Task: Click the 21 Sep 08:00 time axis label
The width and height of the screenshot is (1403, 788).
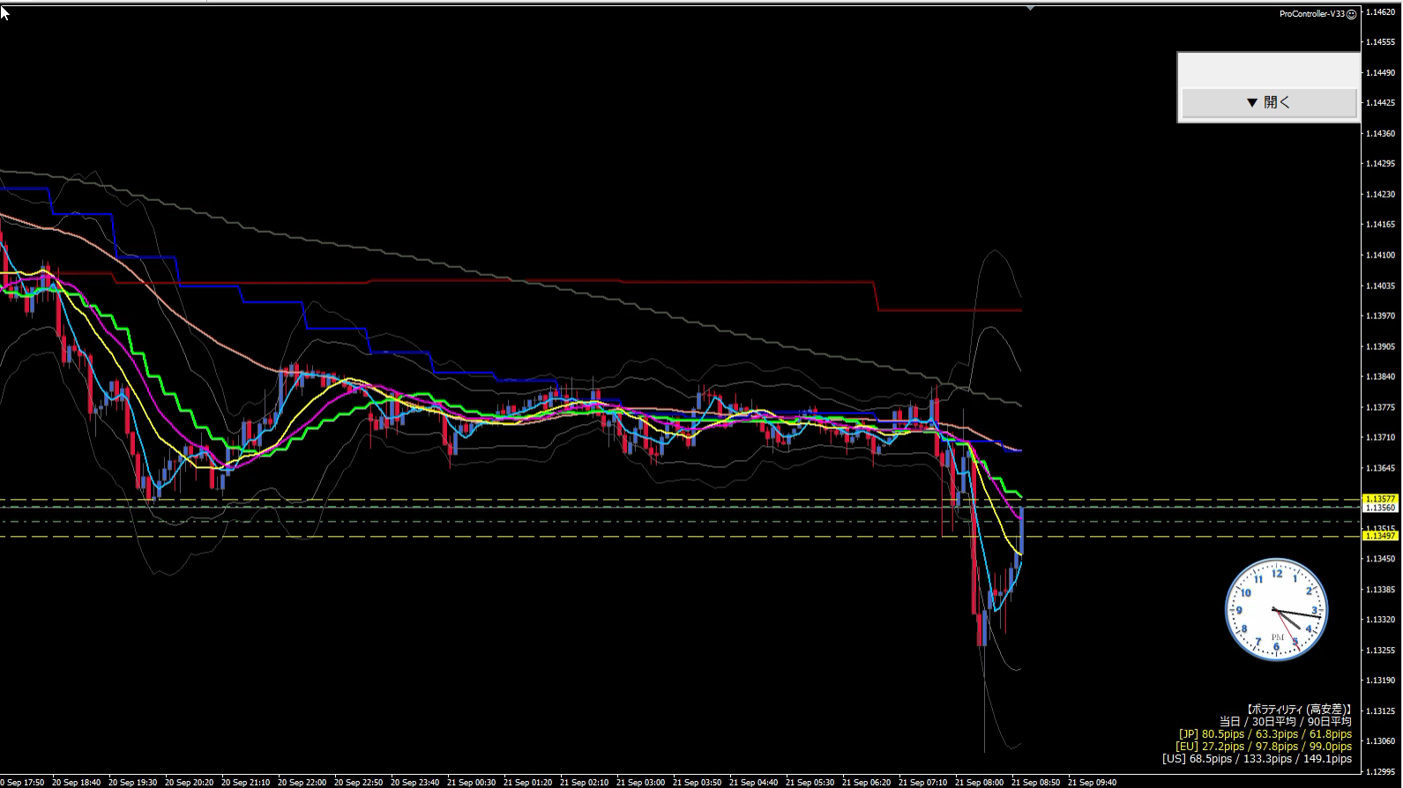Action: pos(979,782)
